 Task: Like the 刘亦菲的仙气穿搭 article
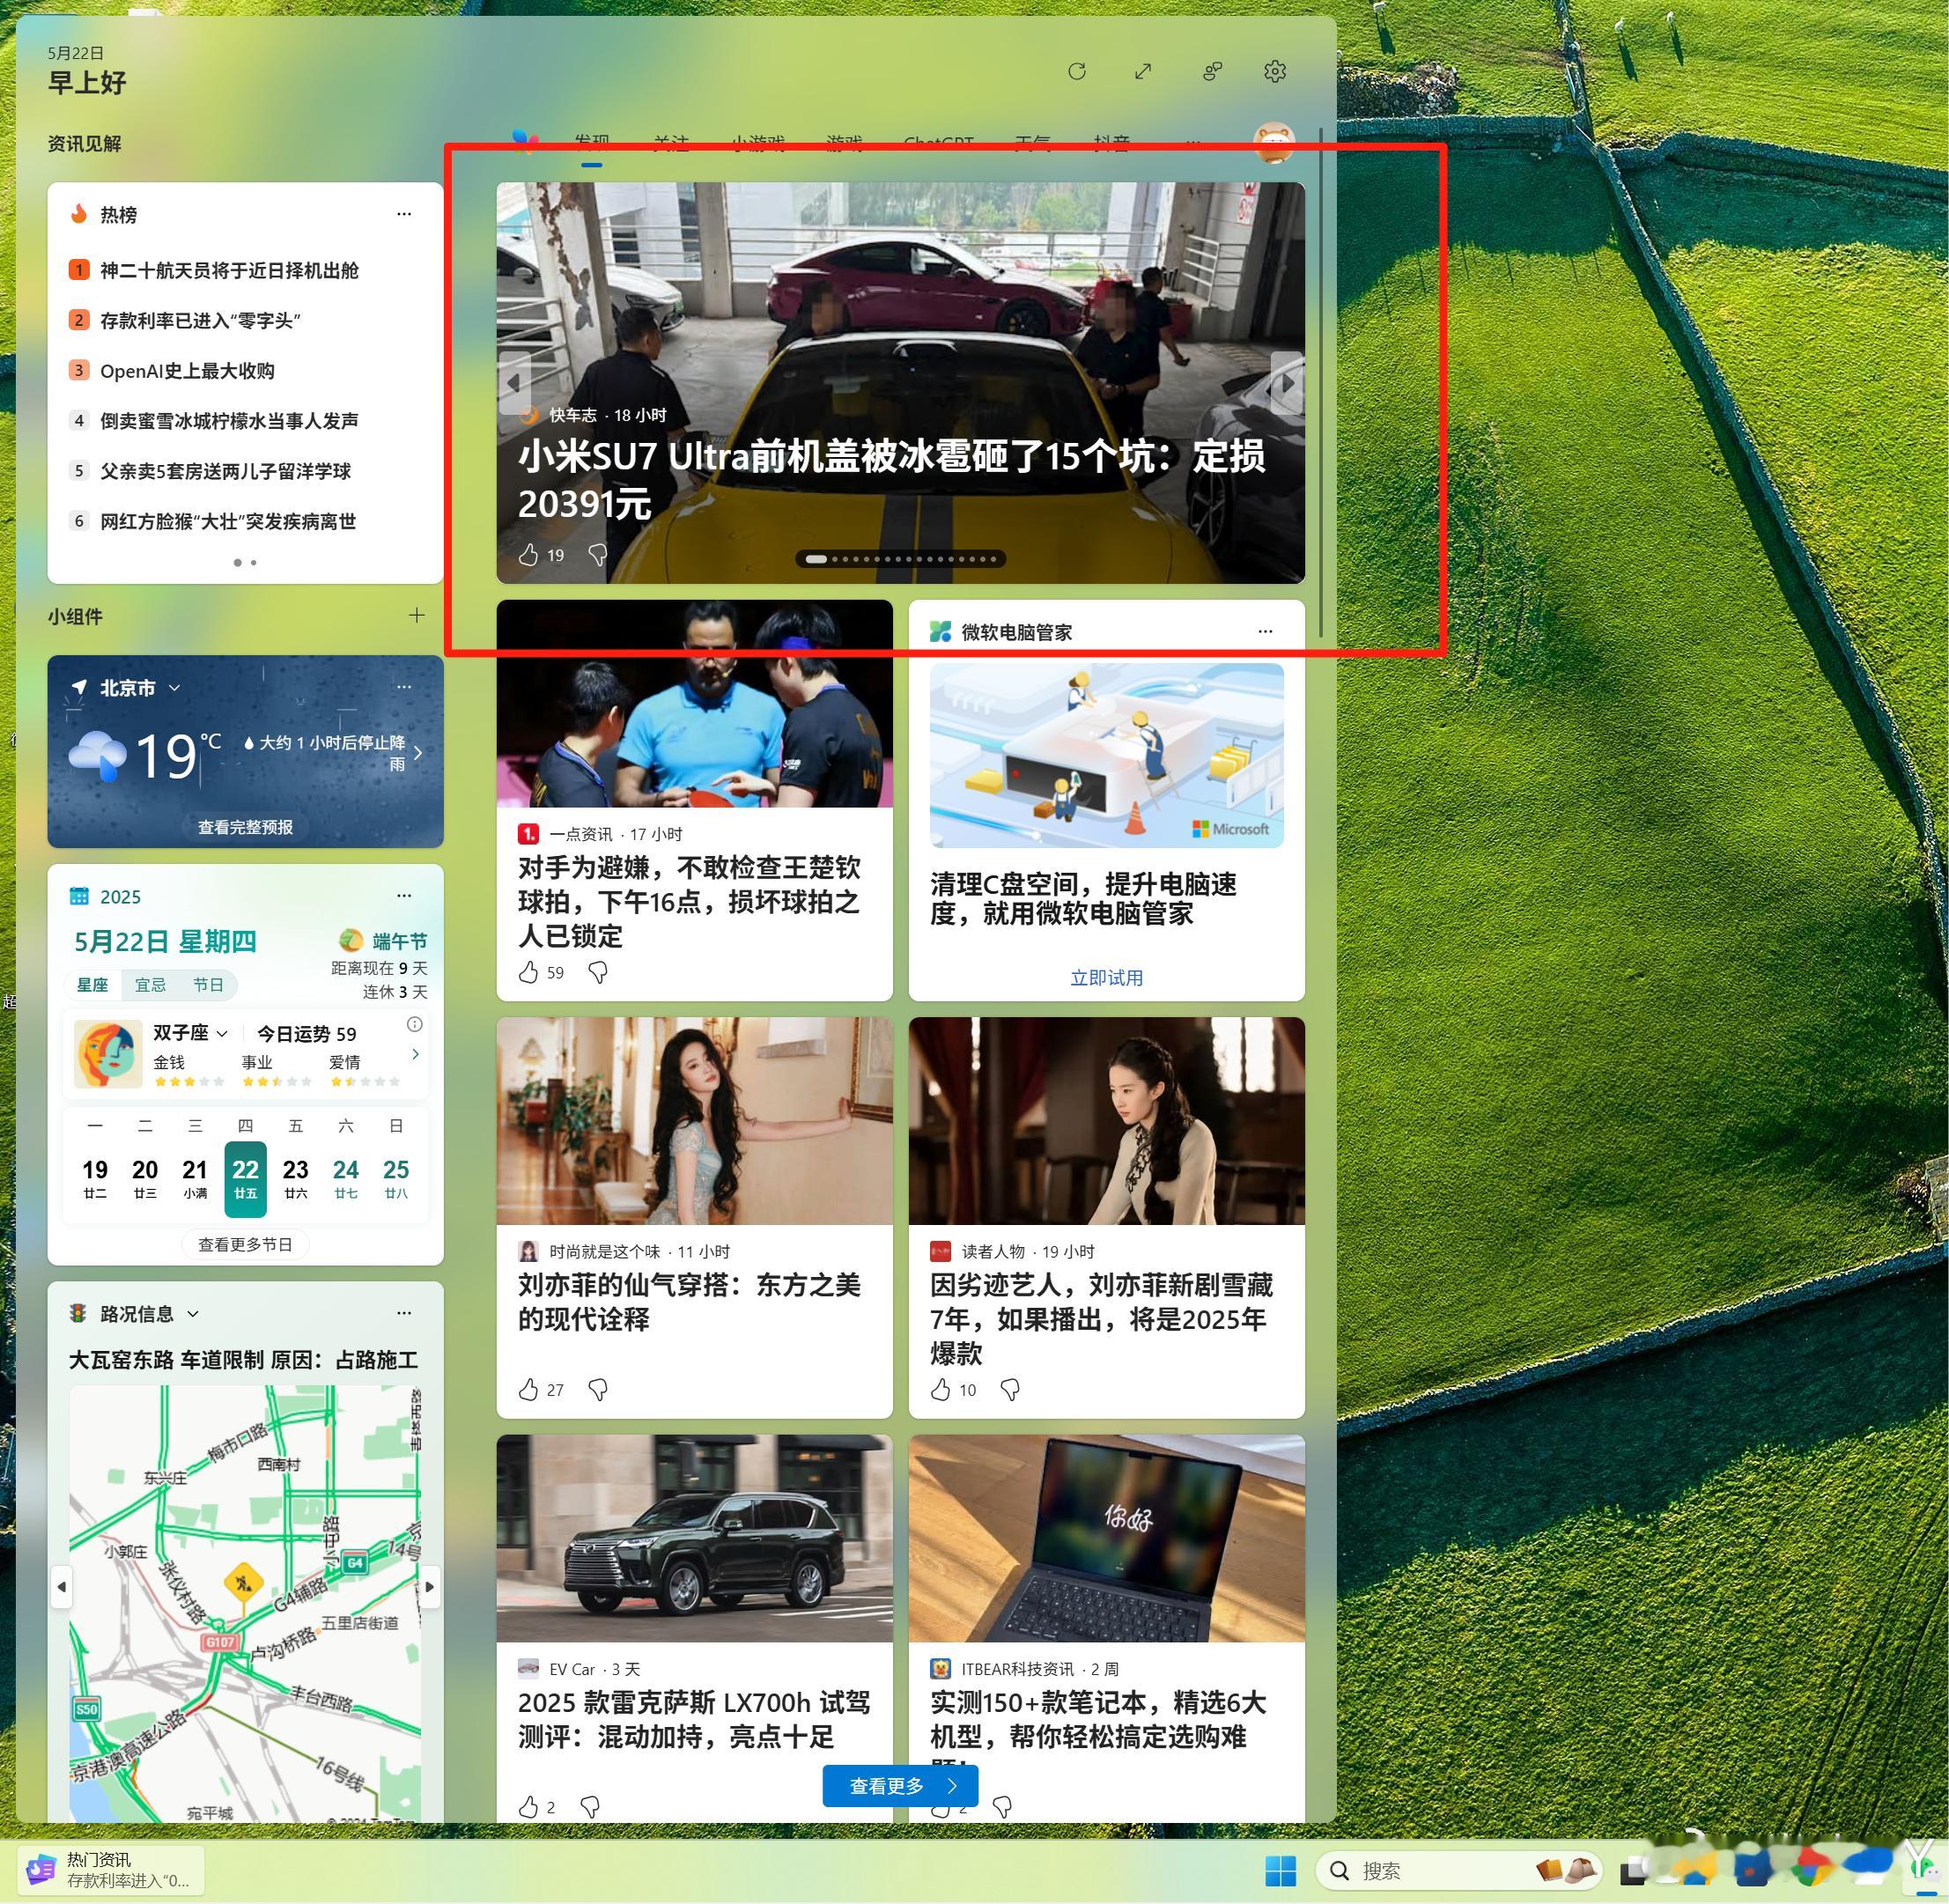click(529, 1389)
